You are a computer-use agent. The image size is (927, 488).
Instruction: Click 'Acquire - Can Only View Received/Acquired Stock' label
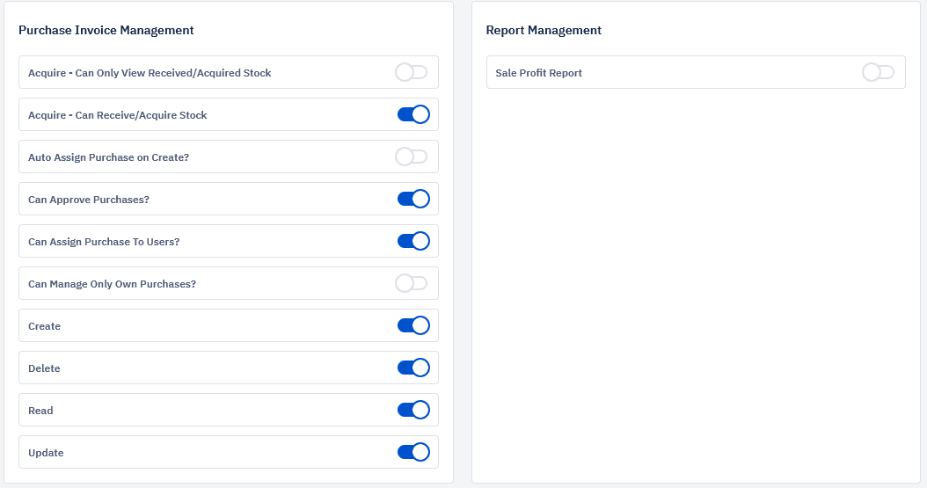point(150,73)
